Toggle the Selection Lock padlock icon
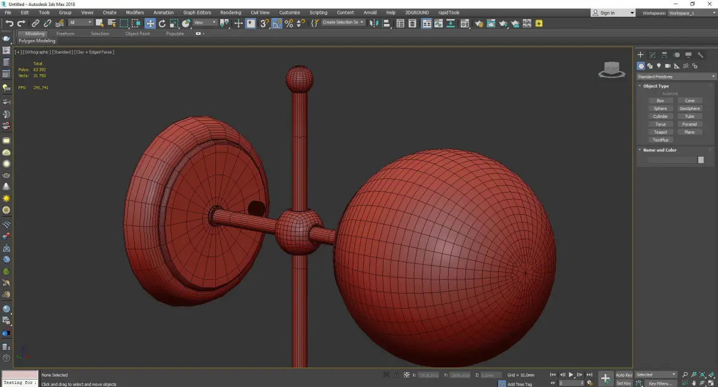This screenshot has height=387, width=718. pyautogui.click(x=396, y=375)
